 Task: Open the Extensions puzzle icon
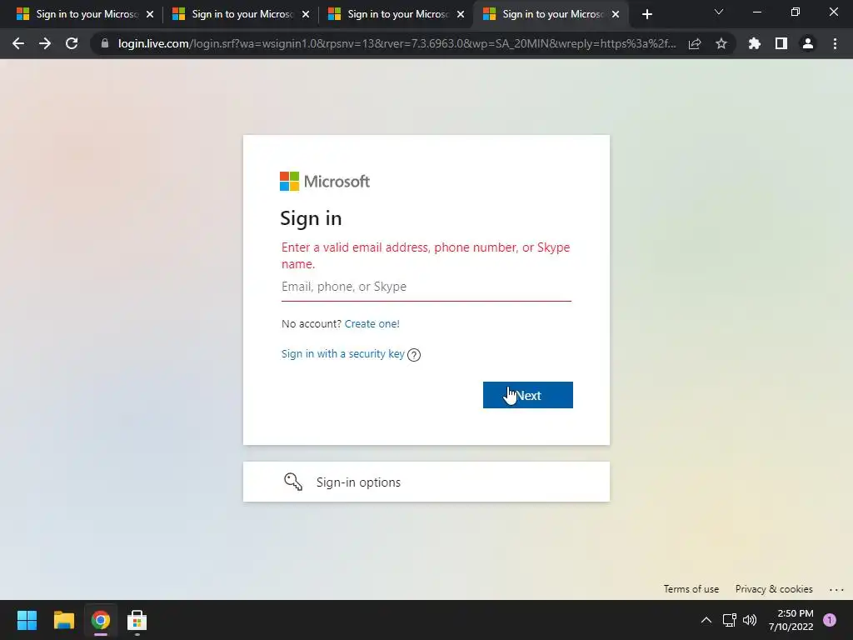(755, 43)
